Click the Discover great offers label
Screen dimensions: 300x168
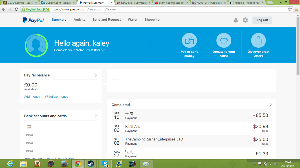(259, 54)
